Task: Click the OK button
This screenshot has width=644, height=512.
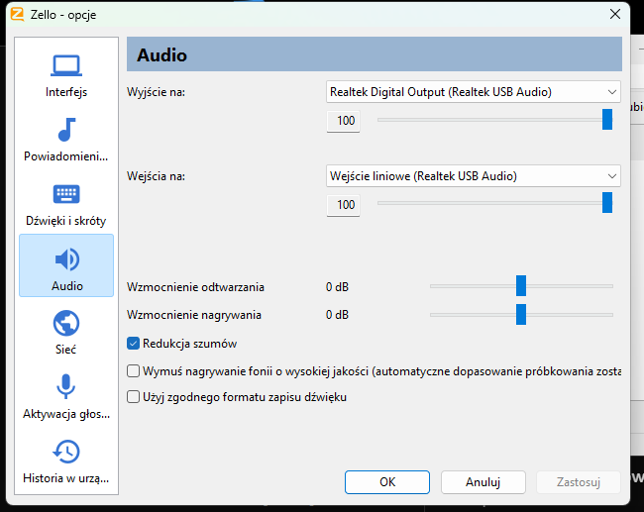Action: click(x=387, y=482)
